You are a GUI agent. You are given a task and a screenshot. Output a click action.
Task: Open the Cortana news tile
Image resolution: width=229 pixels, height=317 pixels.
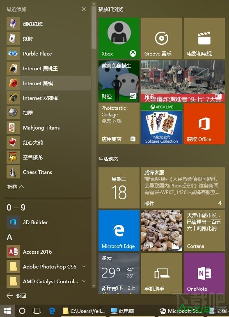coord(204,231)
